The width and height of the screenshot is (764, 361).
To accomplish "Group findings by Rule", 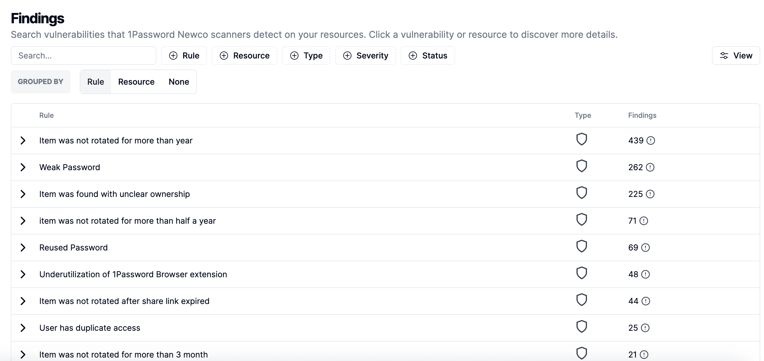I will tap(95, 82).
